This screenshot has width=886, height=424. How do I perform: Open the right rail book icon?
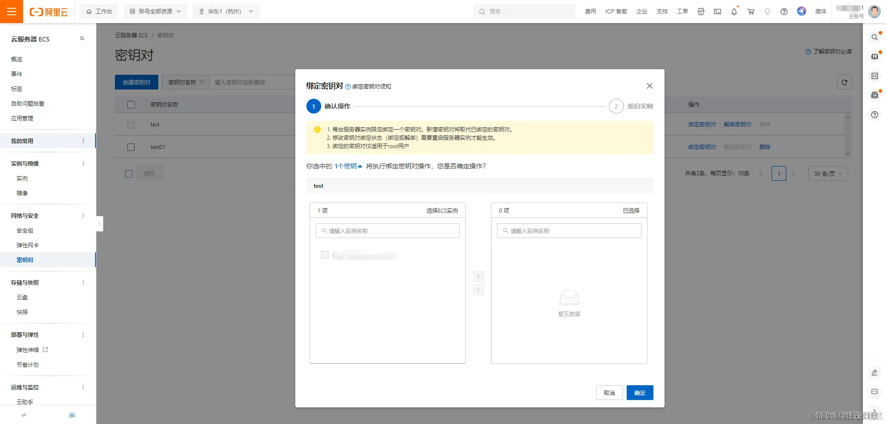coord(874,56)
